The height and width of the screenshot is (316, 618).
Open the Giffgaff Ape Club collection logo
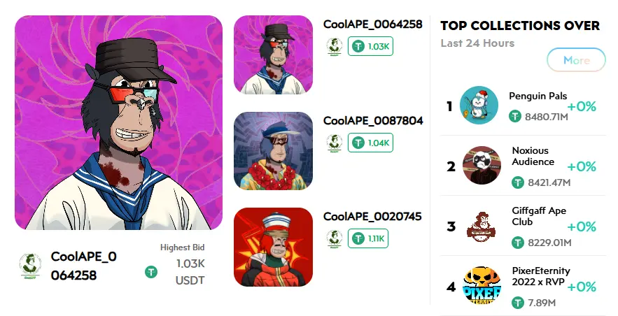click(x=482, y=227)
